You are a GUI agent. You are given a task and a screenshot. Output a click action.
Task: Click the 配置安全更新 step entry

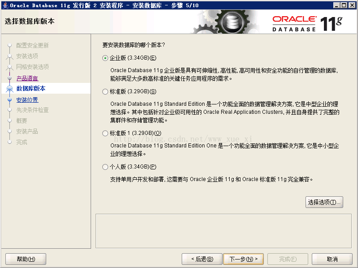(x=32, y=45)
